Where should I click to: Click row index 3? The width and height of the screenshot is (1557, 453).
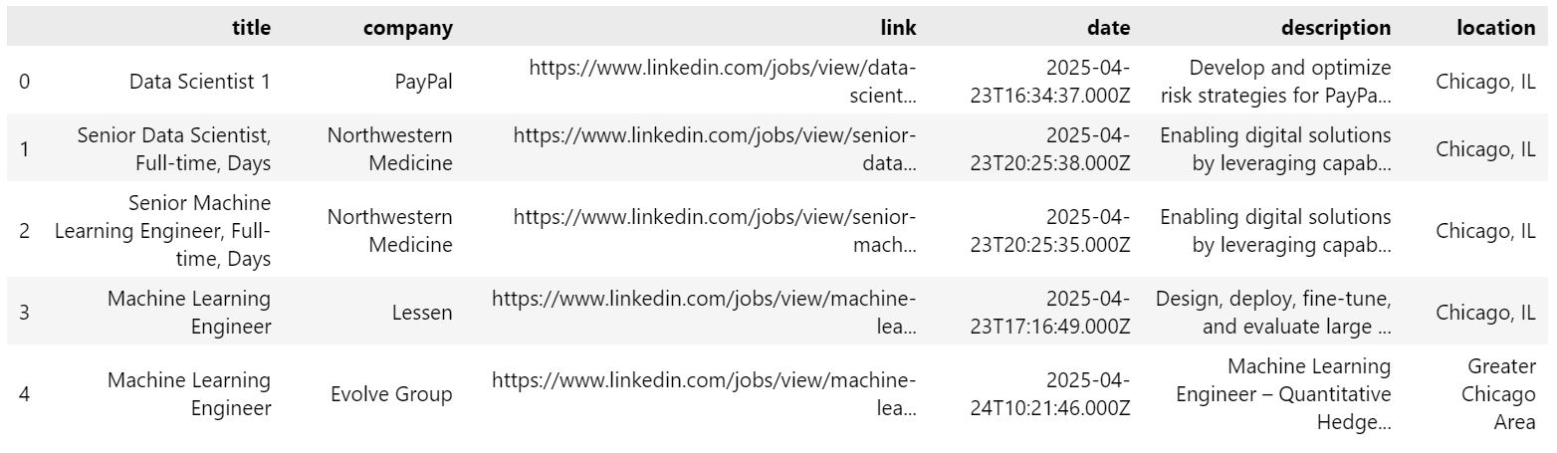(24, 313)
